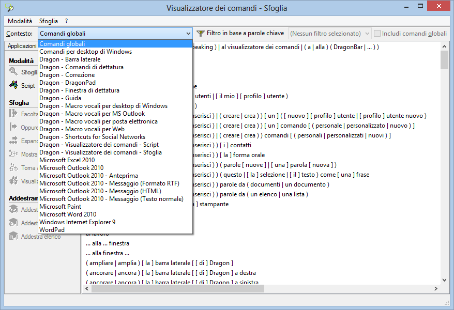Image resolution: width=454 pixels, height=310 pixels.
Task: Select Dragon - Macro vocali per desktop di Windows
Action: click(115, 106)
